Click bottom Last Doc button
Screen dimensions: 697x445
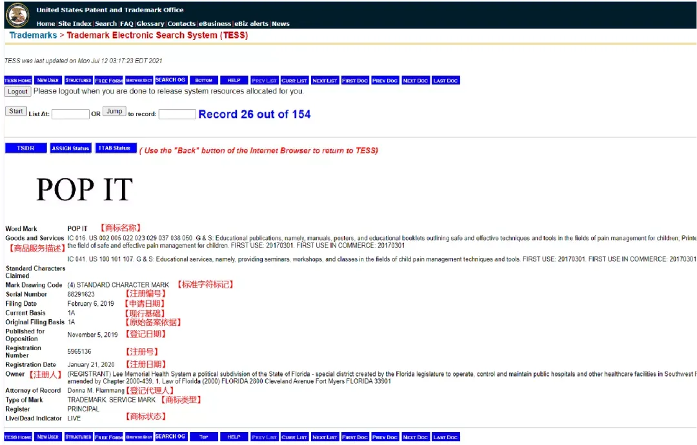446,437
